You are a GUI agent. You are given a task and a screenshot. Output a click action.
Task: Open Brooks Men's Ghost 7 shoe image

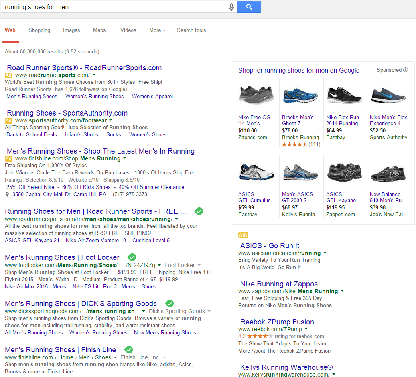[x=300, y=95]
